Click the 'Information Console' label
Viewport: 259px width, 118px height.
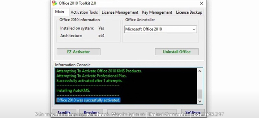(73, 65)
